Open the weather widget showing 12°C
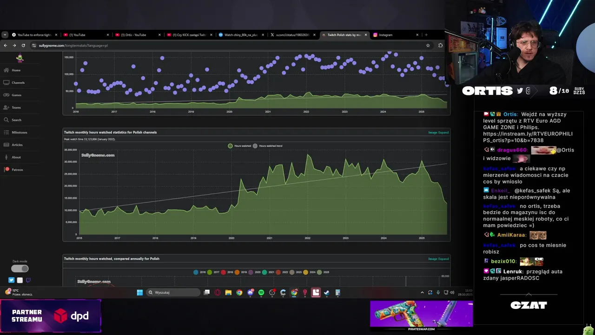The image size is (595, 335). 19,292
